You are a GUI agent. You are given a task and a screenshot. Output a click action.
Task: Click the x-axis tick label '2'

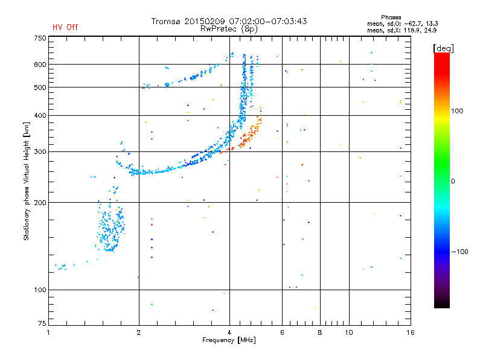tap(139, 332)
